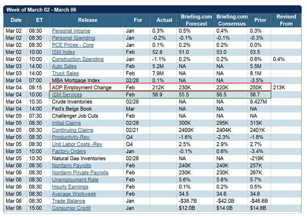Click the Average Workweek link
The image size is (307, 217).
tap(74, 194)
